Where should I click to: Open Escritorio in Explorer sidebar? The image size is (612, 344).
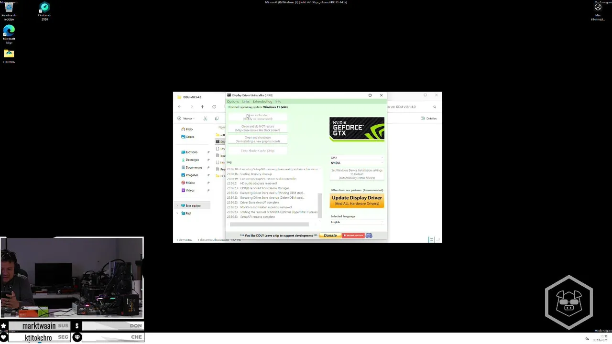tap(189, 152)
